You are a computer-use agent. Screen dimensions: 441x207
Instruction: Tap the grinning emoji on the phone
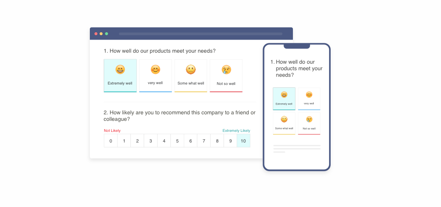284,95
